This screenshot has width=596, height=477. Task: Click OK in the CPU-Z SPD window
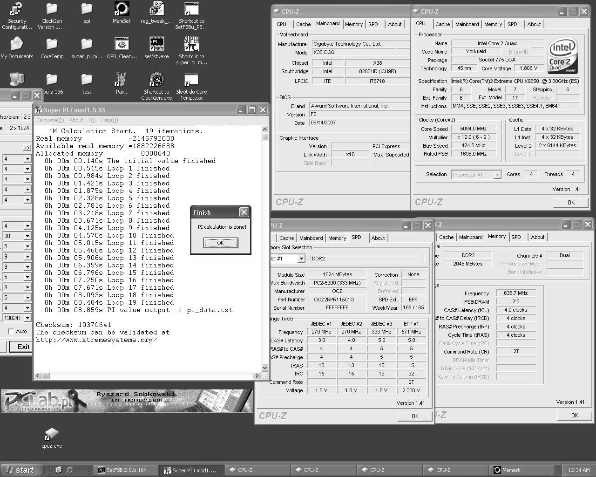pyautogui.click(x=415, y=416)
